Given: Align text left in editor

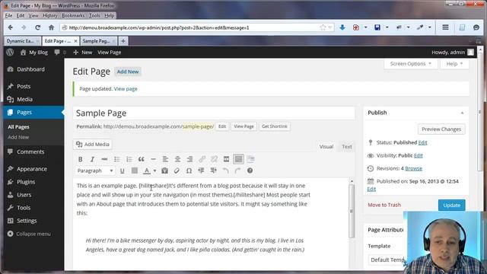Looking at the screenshot, I should [165, 159].
